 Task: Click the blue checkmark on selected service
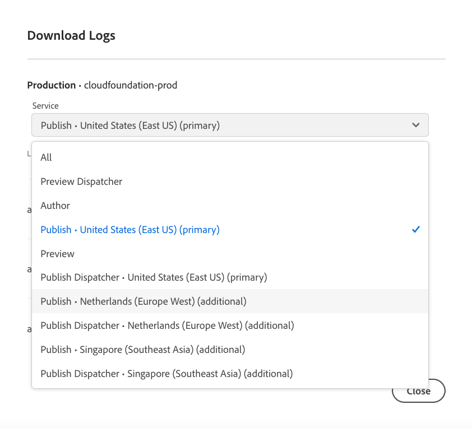pos(415,230)
